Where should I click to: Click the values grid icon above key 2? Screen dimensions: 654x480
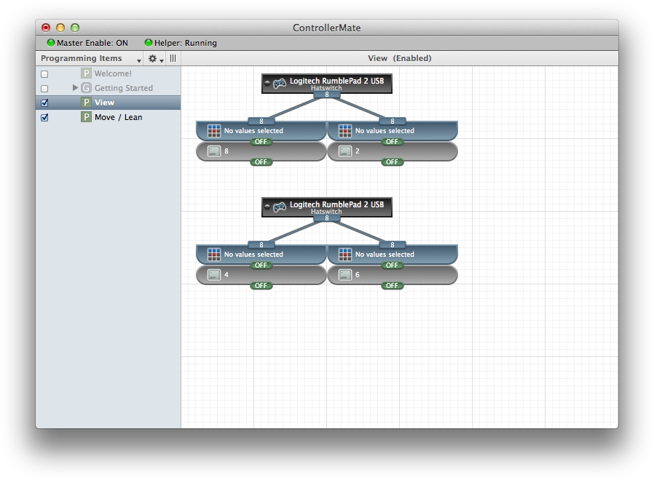[345, 131]
